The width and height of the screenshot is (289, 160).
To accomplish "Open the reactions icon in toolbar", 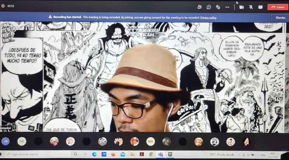I will click(218, 7).
